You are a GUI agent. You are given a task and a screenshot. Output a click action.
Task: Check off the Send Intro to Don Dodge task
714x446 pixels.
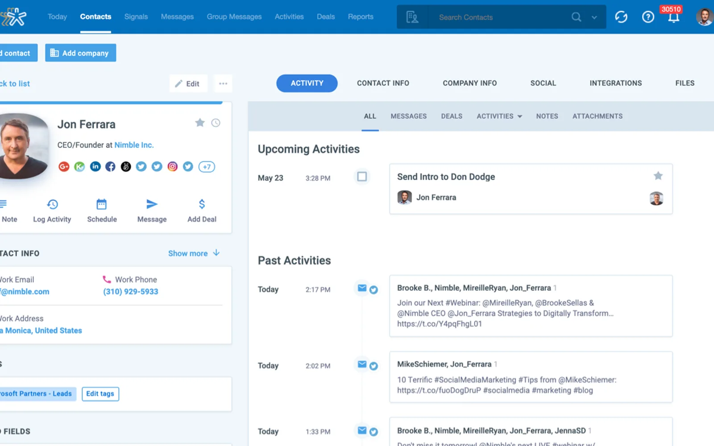(362, 177)
